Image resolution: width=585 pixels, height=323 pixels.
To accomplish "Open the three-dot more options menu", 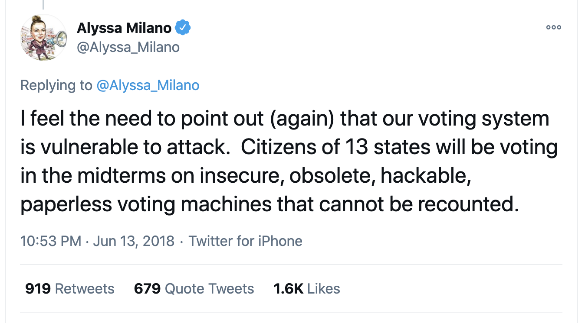I will point(553,27).
